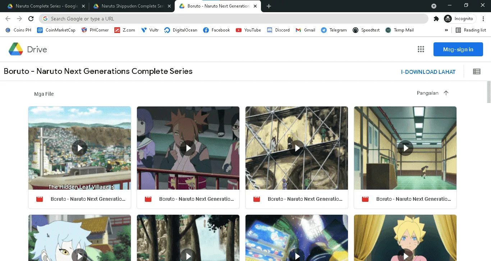Go back with the browser back arrow
491x261 pixels.
click(x=8, y=19)
